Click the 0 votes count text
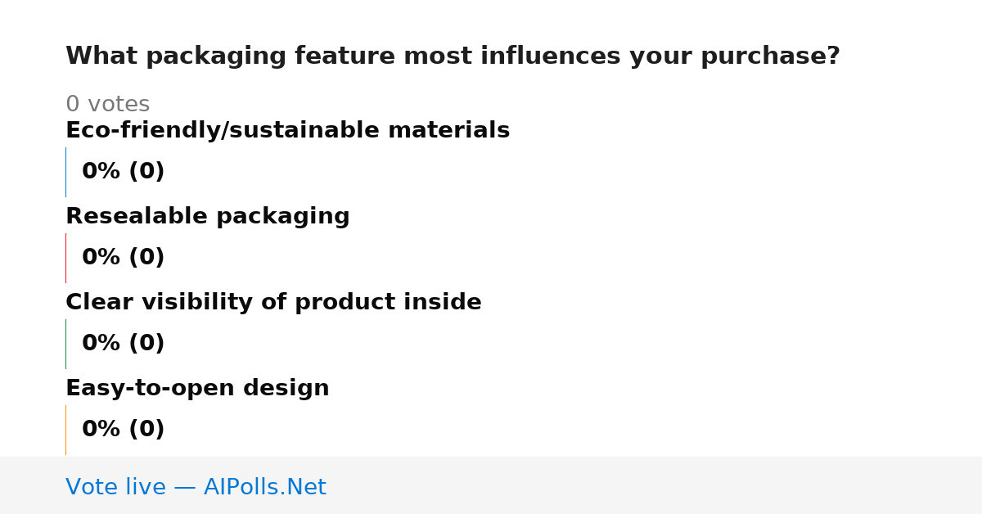This screenshot has height=514, width=982. click(x=107, y=105)
